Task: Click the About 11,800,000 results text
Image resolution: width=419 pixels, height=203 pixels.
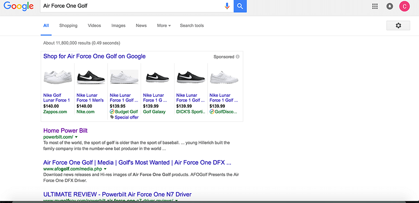Action: 81,43
